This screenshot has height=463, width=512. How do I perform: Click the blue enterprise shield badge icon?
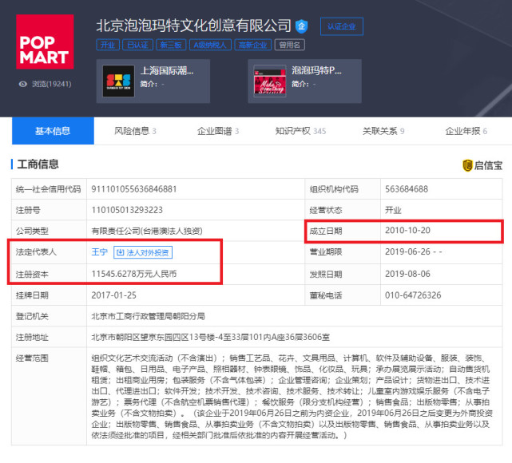301,26
